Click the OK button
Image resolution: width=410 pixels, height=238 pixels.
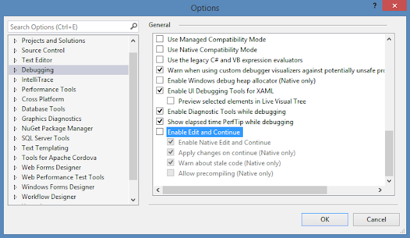pos(325,219)
